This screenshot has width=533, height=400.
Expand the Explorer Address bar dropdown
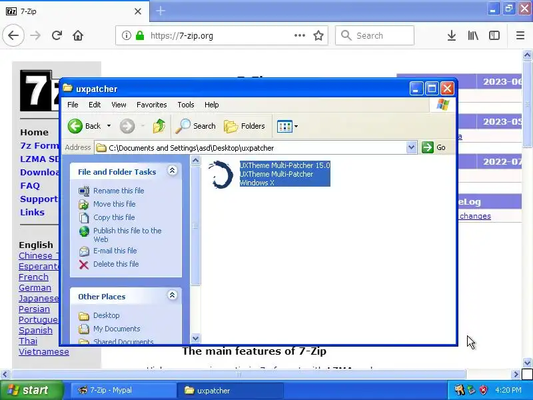pyautogui.click(x=411, y=147)
